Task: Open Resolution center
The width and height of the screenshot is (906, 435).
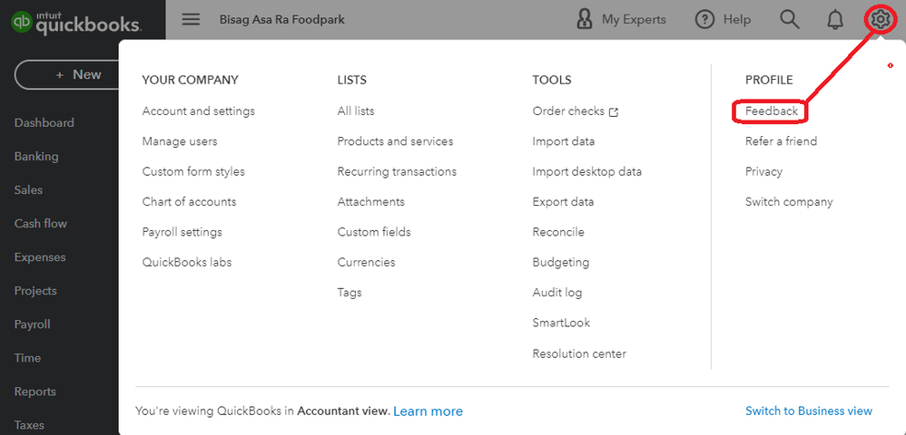Action: 579,353
